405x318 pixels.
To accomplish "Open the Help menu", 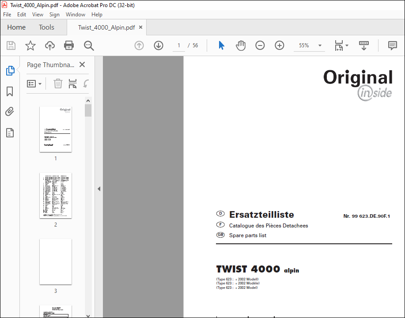I will (97, 15).
